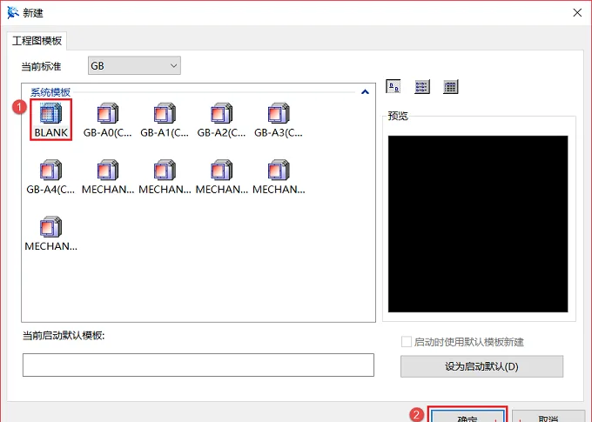Click the 当前标准 label

[41, 66]
